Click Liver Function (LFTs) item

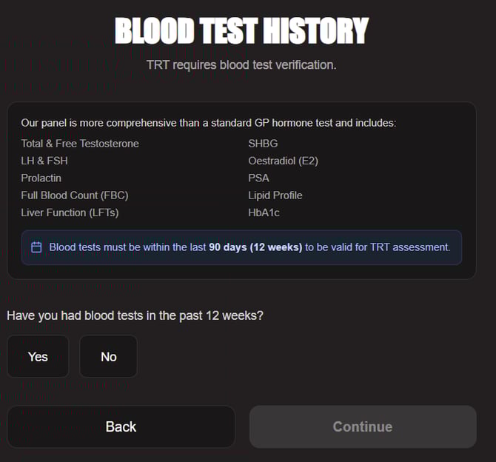click(x=70, y=212)
